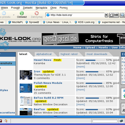Open the Hesari News entry
Viewport: 125px width, 125px height.
click(x=42, y=60)
